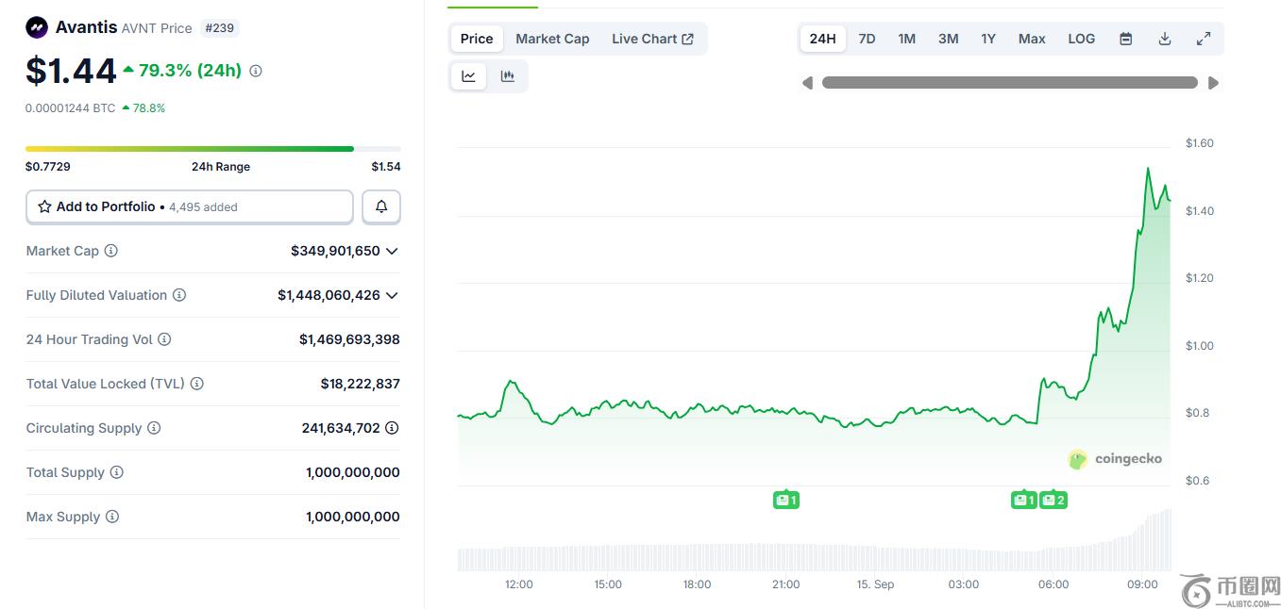Click Market Cap info icon
The width and height of the screenshot is (1281, 609).
[x=111, y=251]
